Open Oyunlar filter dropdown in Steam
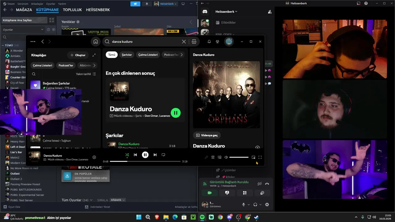This screenshot has width=395, height=222. click(x=23, y=30)
